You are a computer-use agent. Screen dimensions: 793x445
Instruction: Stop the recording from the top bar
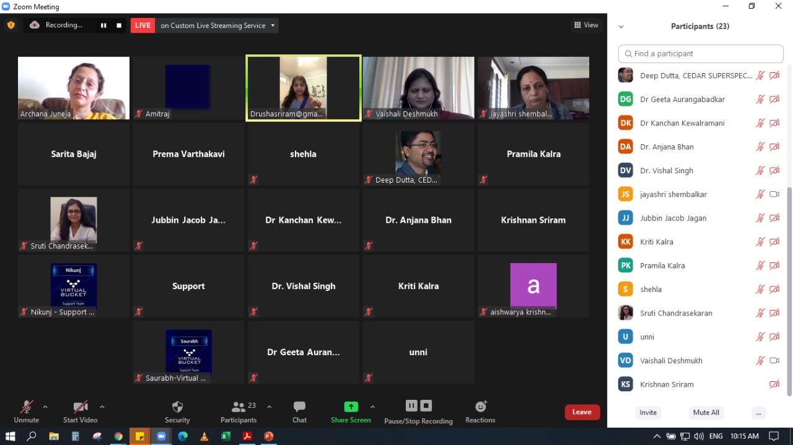[119, 25]
